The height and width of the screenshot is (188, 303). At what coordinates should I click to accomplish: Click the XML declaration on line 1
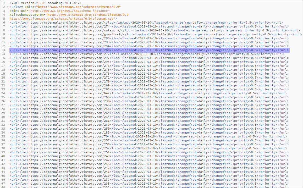pyautogui.click(x=46, y=3)
